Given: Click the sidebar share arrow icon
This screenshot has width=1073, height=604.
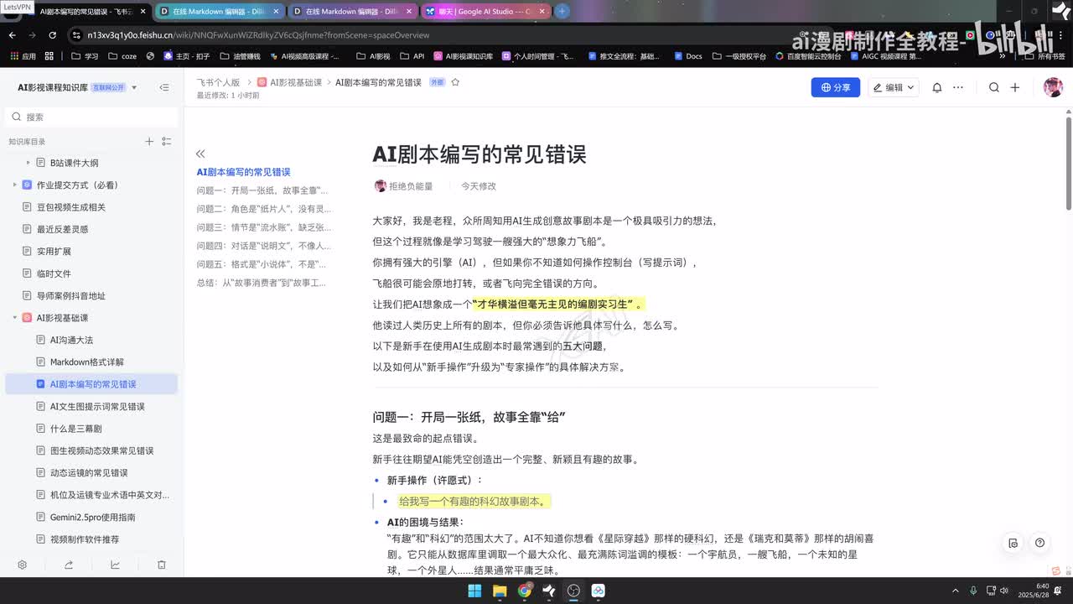Looking at the screenshot, I should click(x=69, y=565).
